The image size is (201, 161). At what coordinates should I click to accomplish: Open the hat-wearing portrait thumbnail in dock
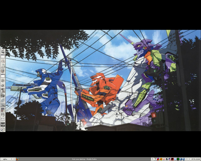(3, 90)
